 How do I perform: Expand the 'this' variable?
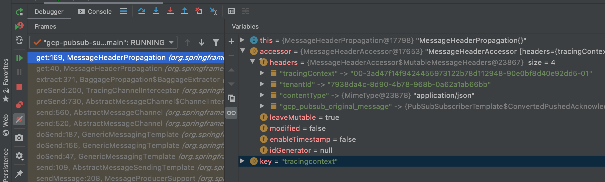tap(242, 40)
